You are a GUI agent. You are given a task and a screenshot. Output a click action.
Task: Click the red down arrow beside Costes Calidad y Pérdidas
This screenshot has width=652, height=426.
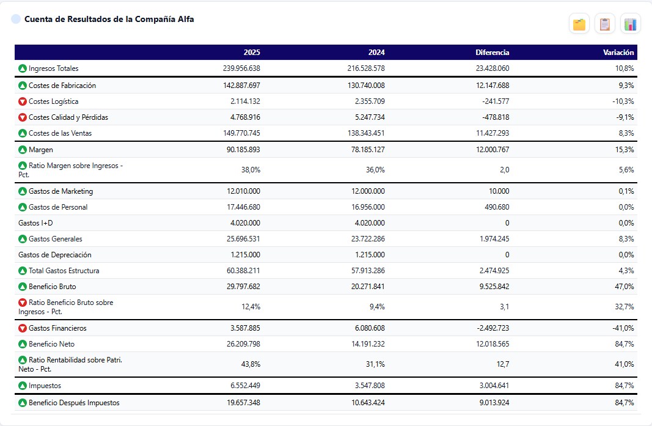point(23,117)
